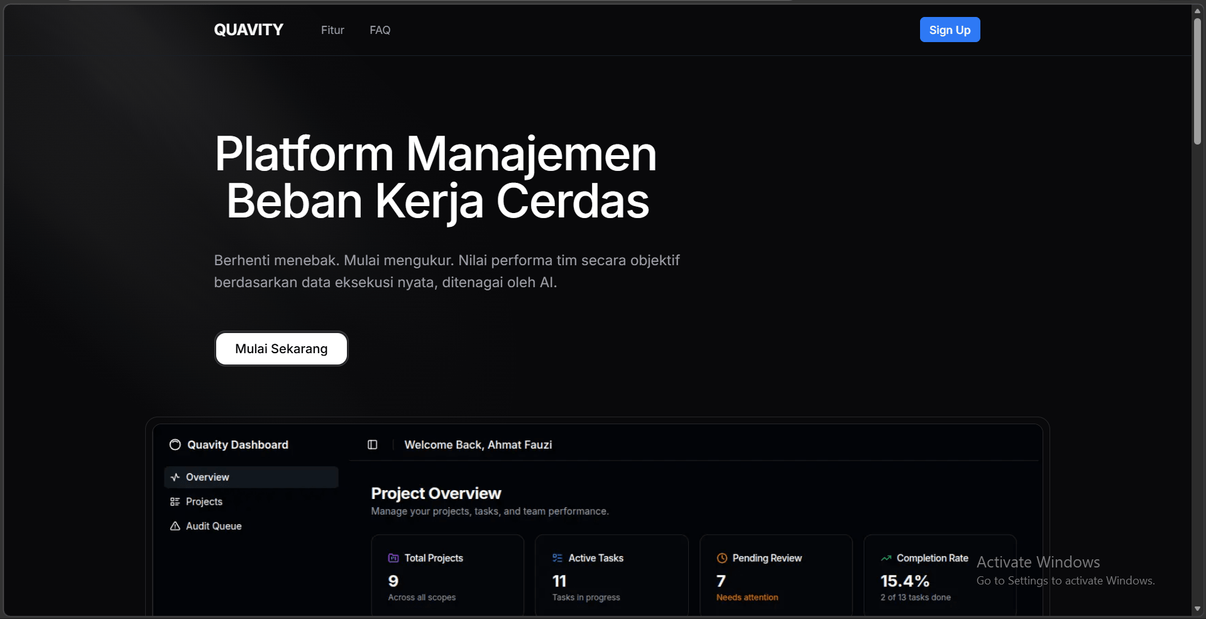Viewport: 1206px width, 619px height.
Task: Click the "Project Overview" heading
Action: pos(436,494)
